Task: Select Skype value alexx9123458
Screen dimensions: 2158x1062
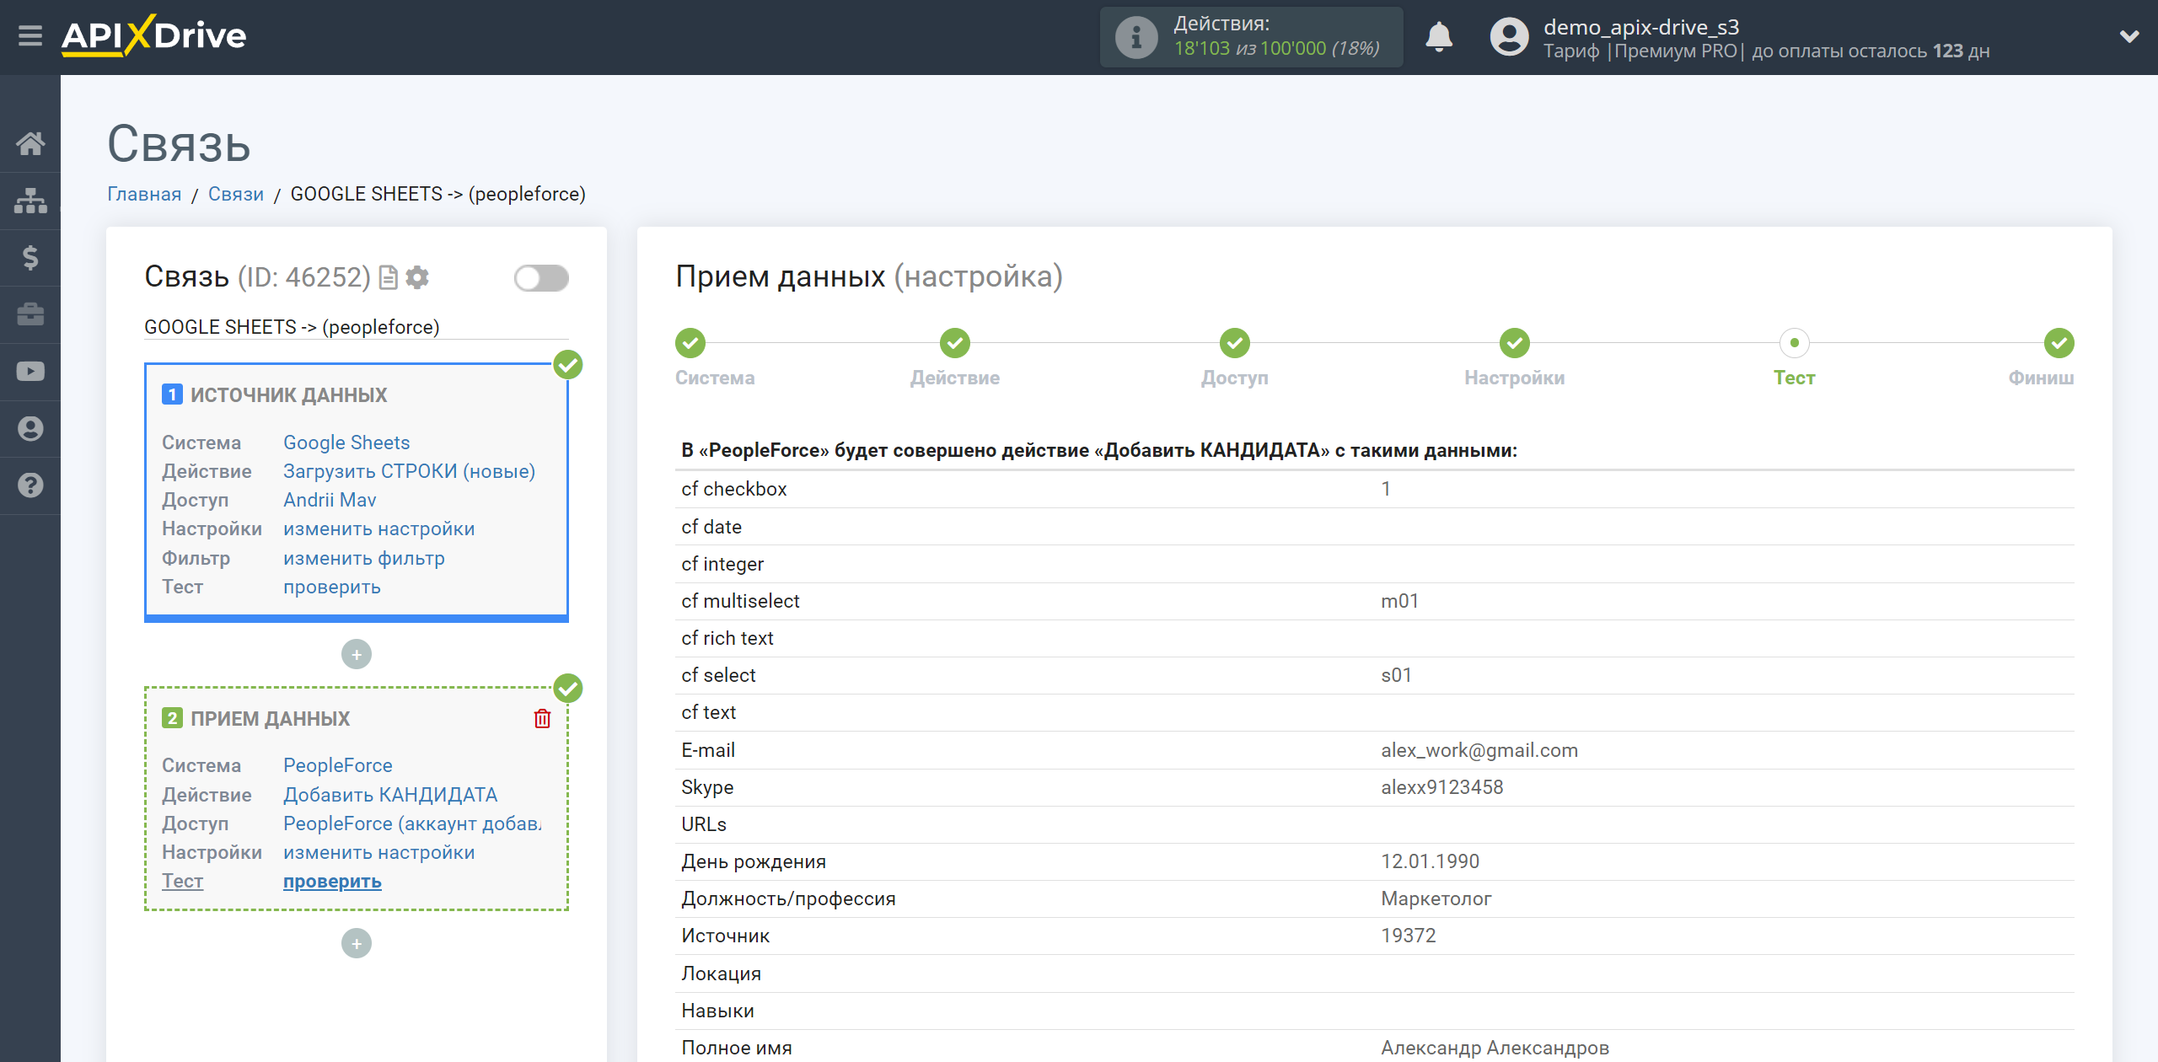Action: tap(1442, 787)
